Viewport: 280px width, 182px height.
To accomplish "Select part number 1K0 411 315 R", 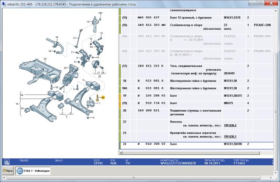I will pyautogui.click(x=150, y=66).
